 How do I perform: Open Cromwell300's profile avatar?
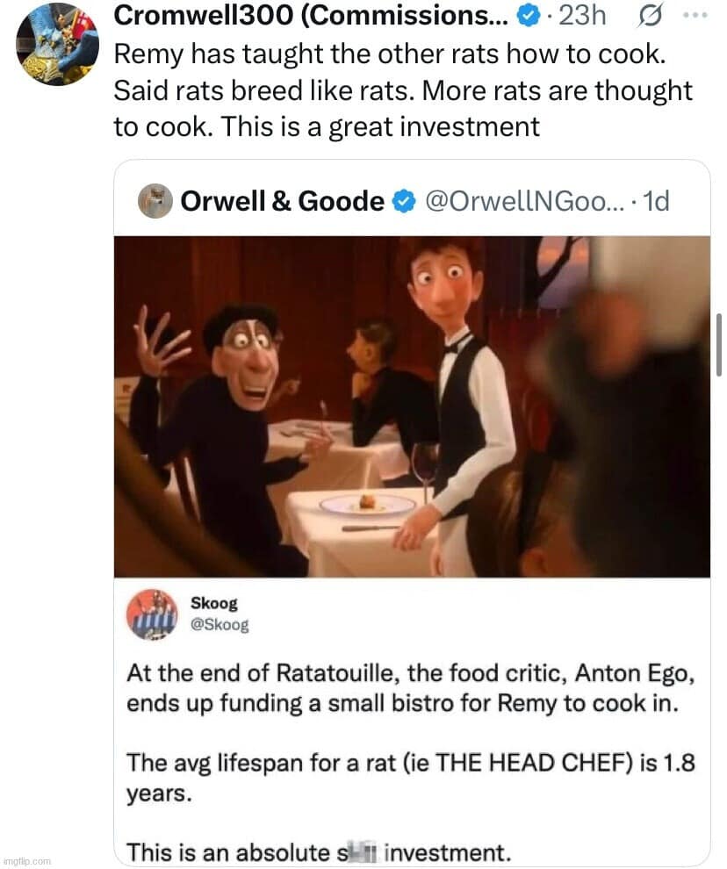pos(57,43)
